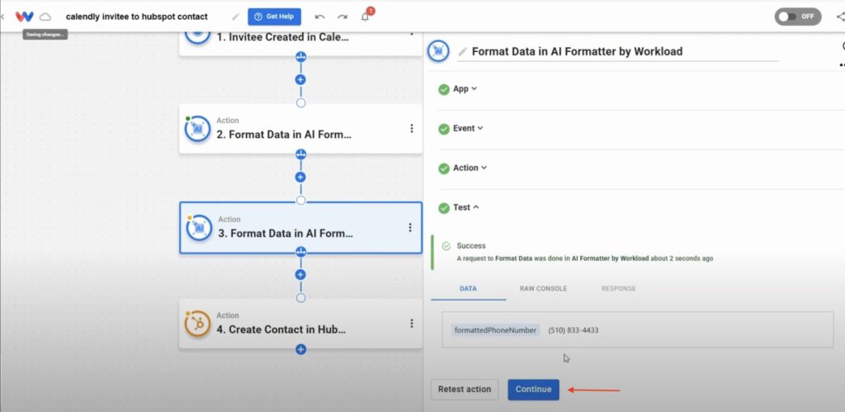Click the share icon at top right
Viewport: 845px width, 412px height.
841,17
